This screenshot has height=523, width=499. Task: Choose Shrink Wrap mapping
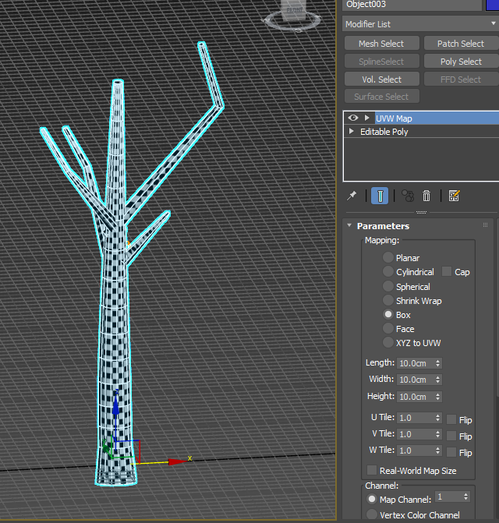point(388,300)
